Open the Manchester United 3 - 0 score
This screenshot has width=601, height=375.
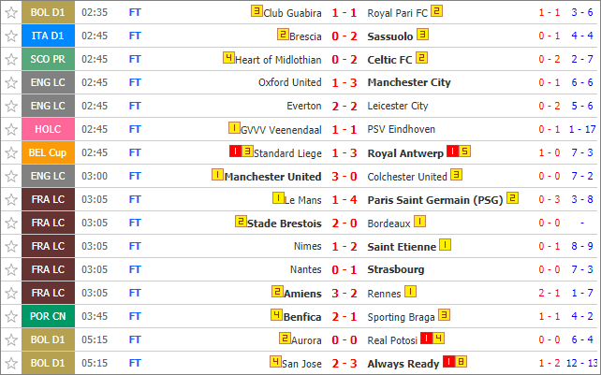click(344, 177)
